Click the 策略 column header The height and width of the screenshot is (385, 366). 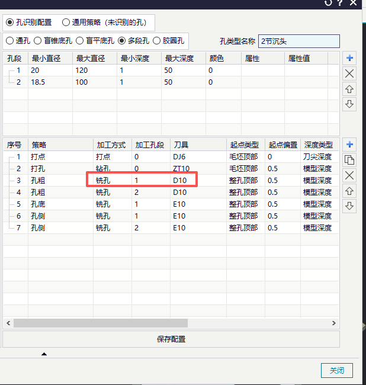[x=60, y=145]
